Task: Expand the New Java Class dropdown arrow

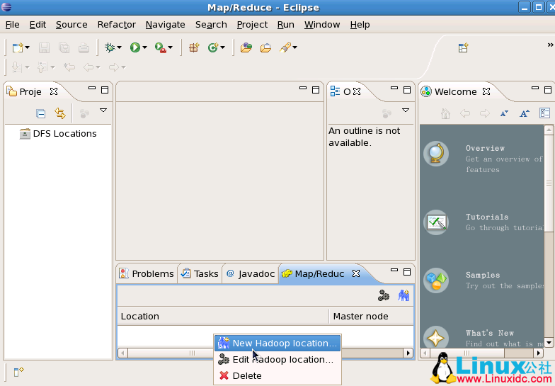Action: tap(222, 47)
